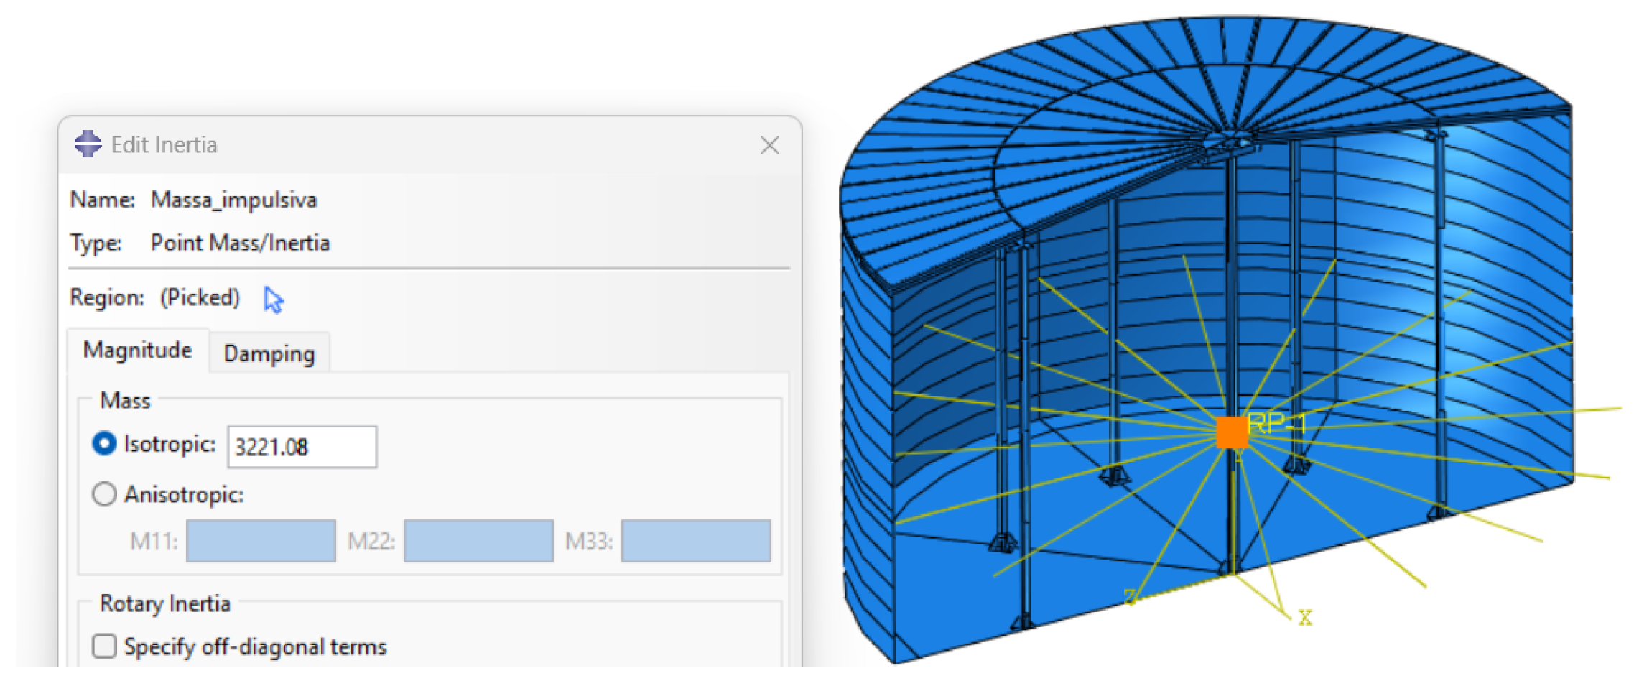This screenshot has width=1634, height=686.
Task: Click the region picker arrow icon
Action: 274,300
